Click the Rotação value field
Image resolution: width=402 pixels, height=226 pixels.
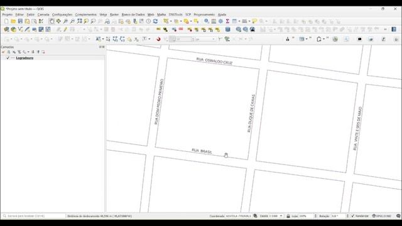pos(339,216)
